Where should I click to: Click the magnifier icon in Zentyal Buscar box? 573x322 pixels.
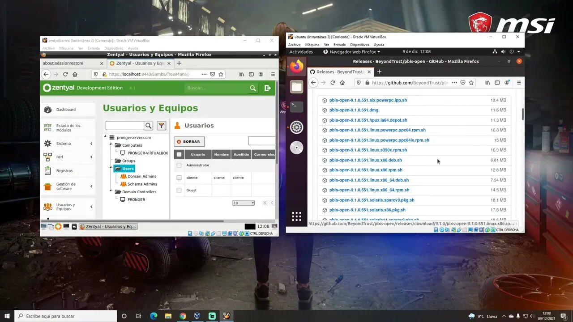[x=253, y=88]
